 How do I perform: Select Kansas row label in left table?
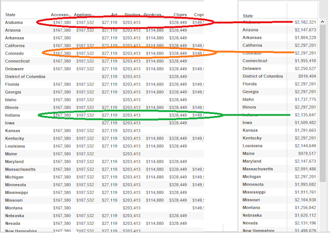12,131
